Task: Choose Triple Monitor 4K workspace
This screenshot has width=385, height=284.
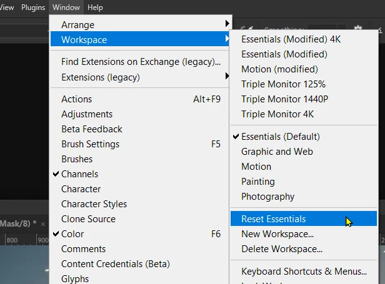Action: tap(304, 114)
